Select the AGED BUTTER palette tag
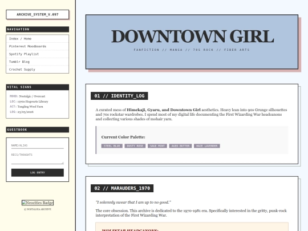The width and height of the screenshot is (308, 231). coord(180,146)
